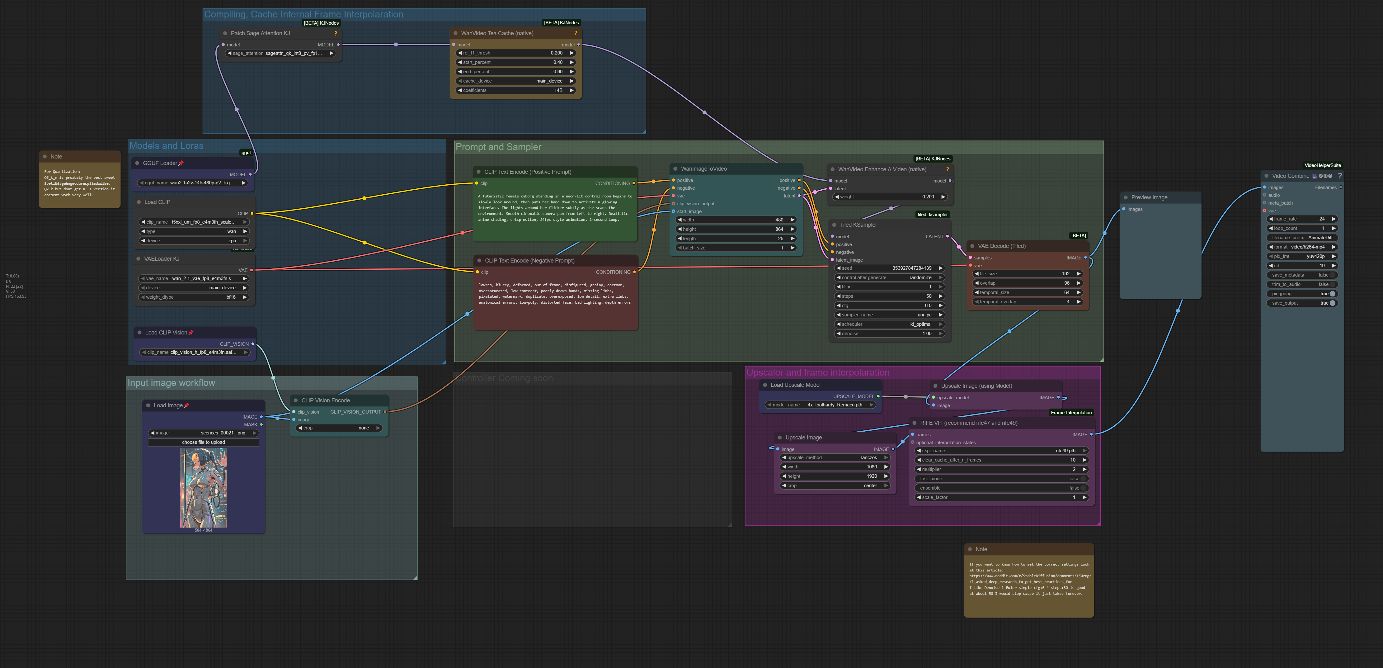The image size is (1383, 668).
Task: Open the sampler_name uni_pc dropdown
Action: (x=888, y=315)
